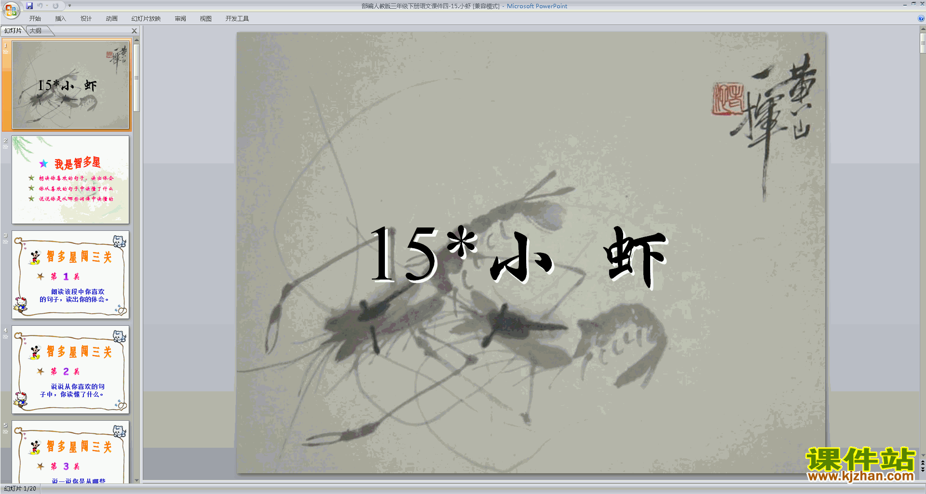This screenshot has width=926, height=494.
Task: Open the 幻灯片放映 ribbon tab
Action: coord(146,19)
